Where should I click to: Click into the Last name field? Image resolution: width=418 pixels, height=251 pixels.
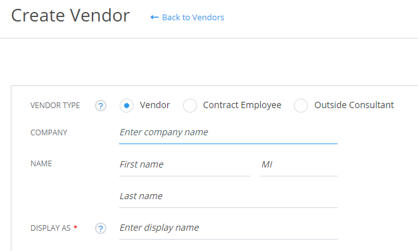228,197
